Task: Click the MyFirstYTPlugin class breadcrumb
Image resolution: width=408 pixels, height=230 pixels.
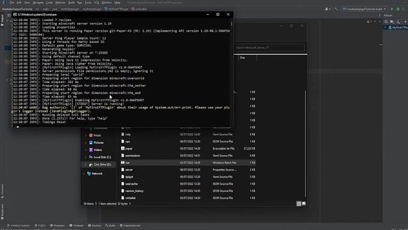Action: pyautogui.click(x=116, y=9)
